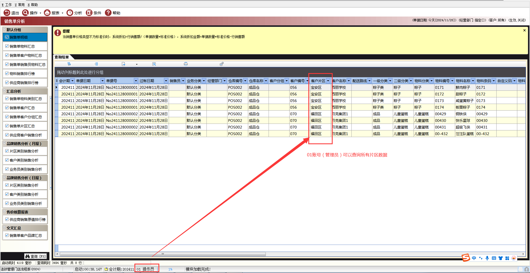The height and width of the screenshot is (273, 530).
Task: Collapse the 汇总分析 group
Action: (4, 90)
